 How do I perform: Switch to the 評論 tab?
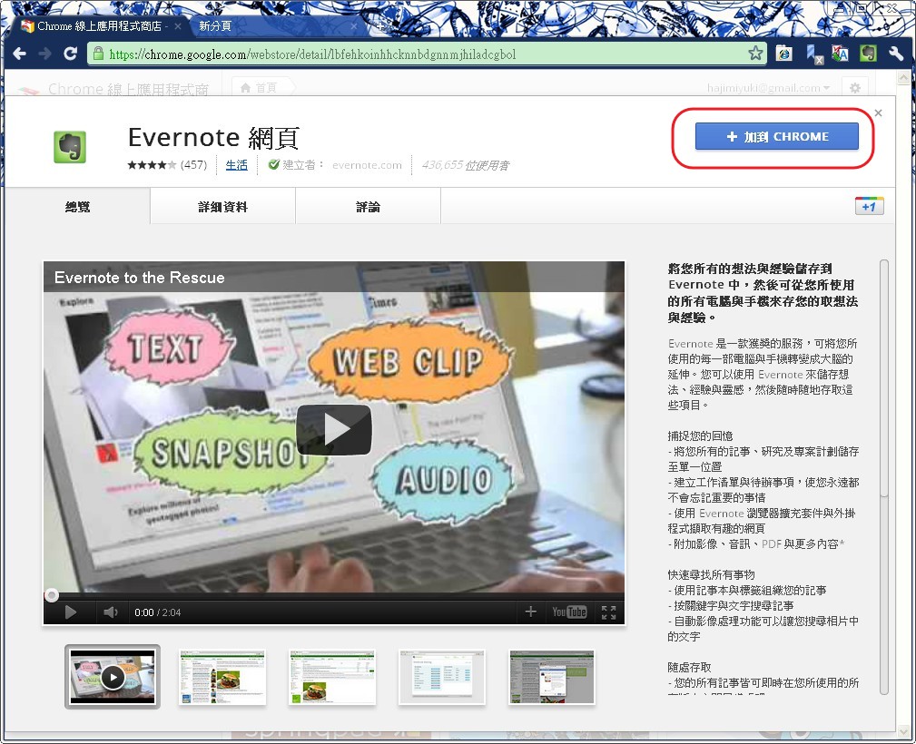(x=368, y=207)
